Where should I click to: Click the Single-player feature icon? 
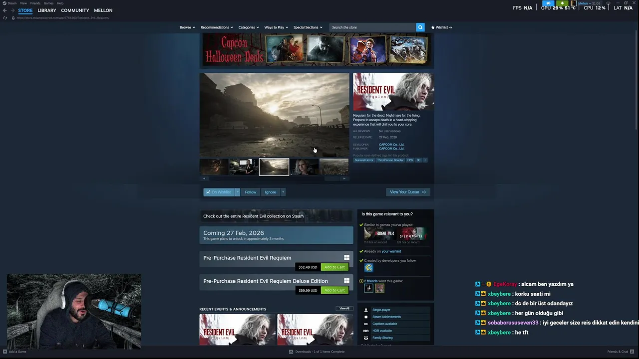pos(366,310)
